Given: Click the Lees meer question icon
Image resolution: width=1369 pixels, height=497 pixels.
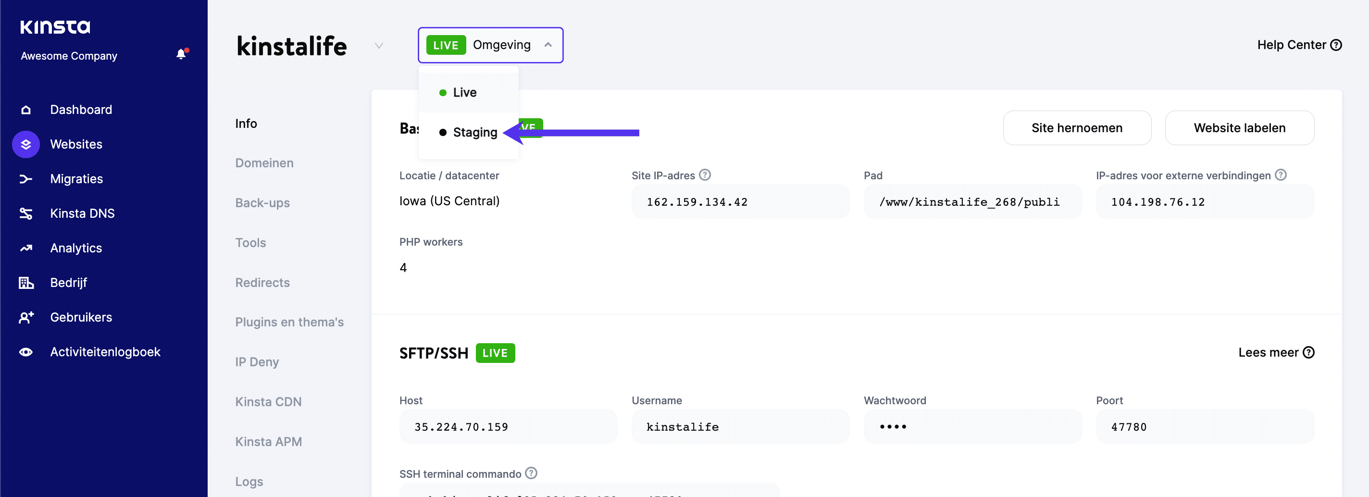Looking at the screenshot, I should click(x=1309, y=352).
